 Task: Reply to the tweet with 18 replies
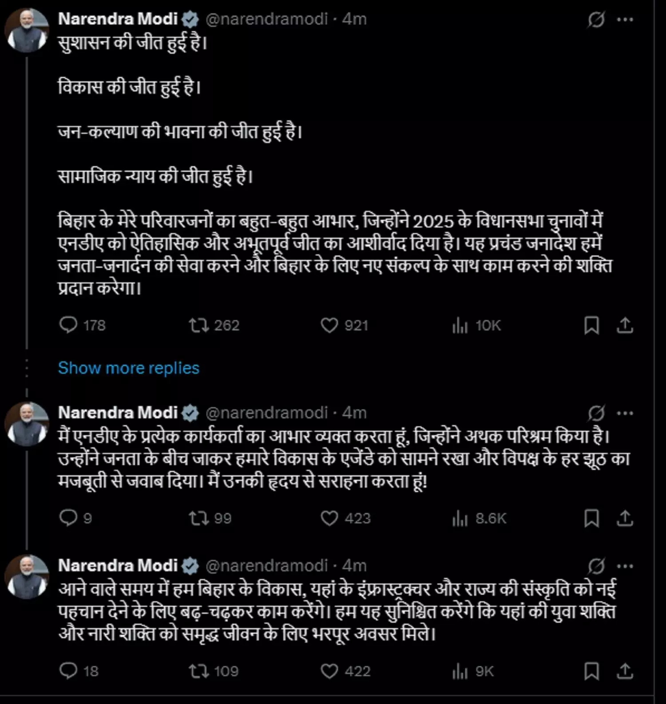click(x=68, y=671)
